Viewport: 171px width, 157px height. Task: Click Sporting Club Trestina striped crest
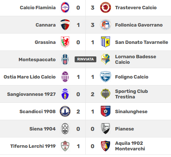106,94
